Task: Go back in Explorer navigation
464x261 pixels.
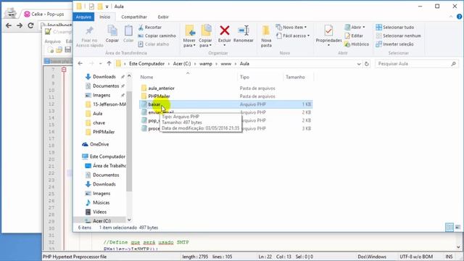Action: (80, 63)
